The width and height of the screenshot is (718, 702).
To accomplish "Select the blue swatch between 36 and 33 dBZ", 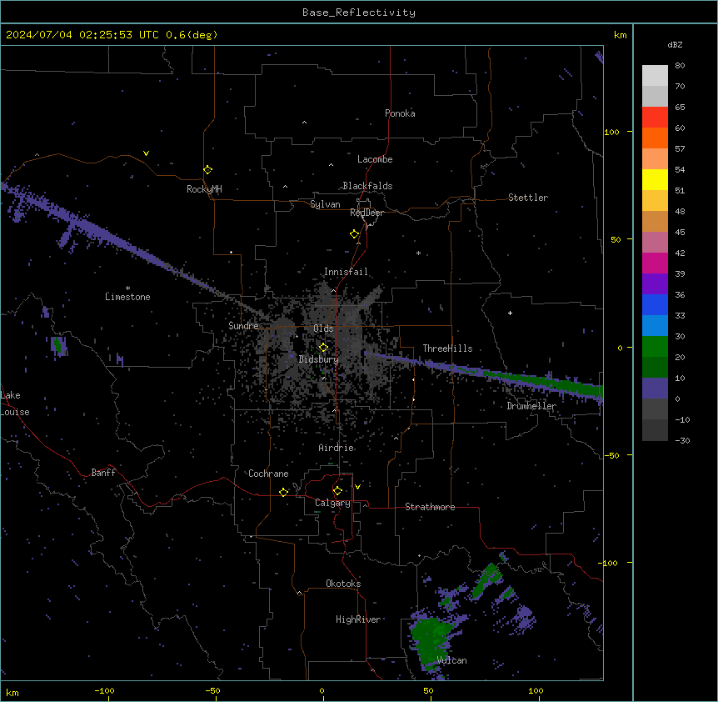I will (x=655, y=304).
